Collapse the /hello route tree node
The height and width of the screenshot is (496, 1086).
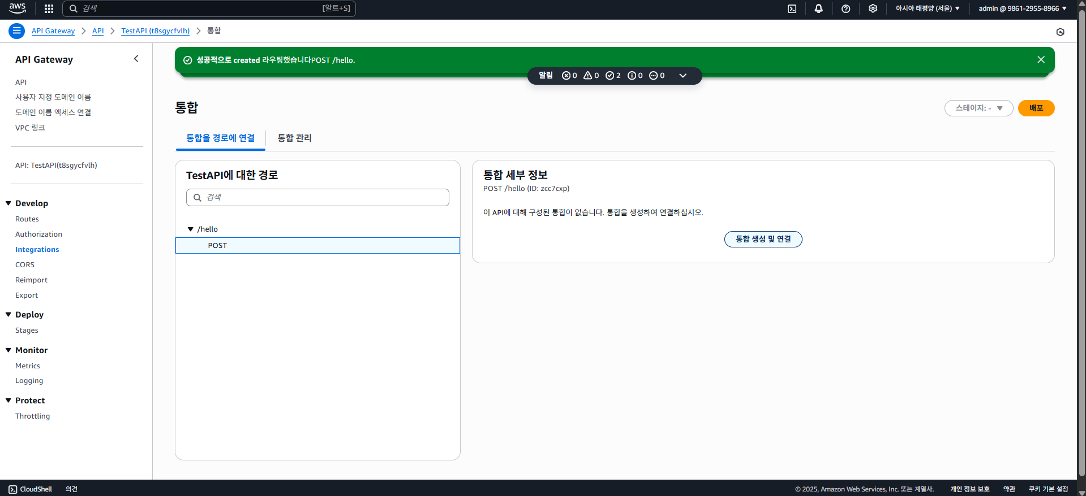tap(191, 229)
